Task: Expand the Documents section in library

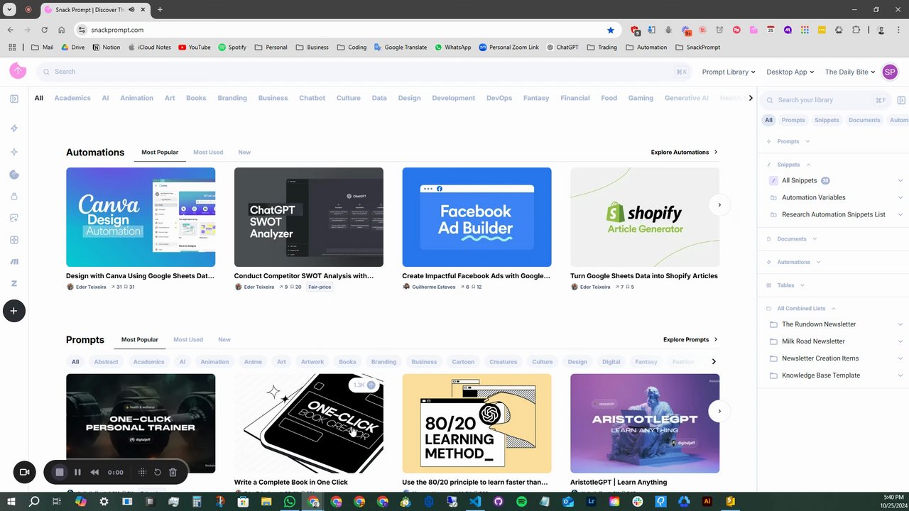Action: coord(815,239)
